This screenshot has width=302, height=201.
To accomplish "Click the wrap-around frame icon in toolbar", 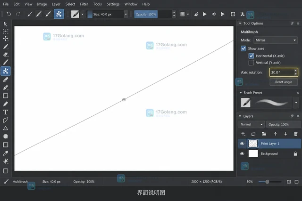I will point(233,14).
